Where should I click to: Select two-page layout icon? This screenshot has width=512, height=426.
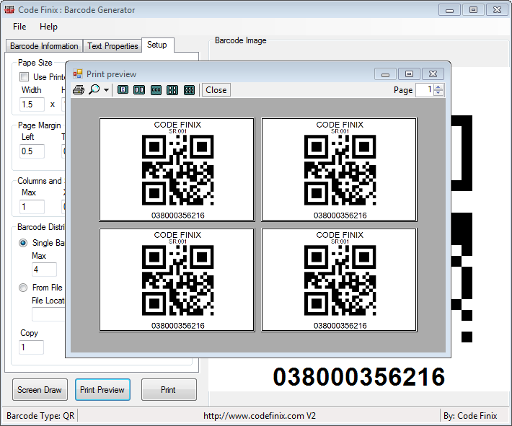(139, 90)
